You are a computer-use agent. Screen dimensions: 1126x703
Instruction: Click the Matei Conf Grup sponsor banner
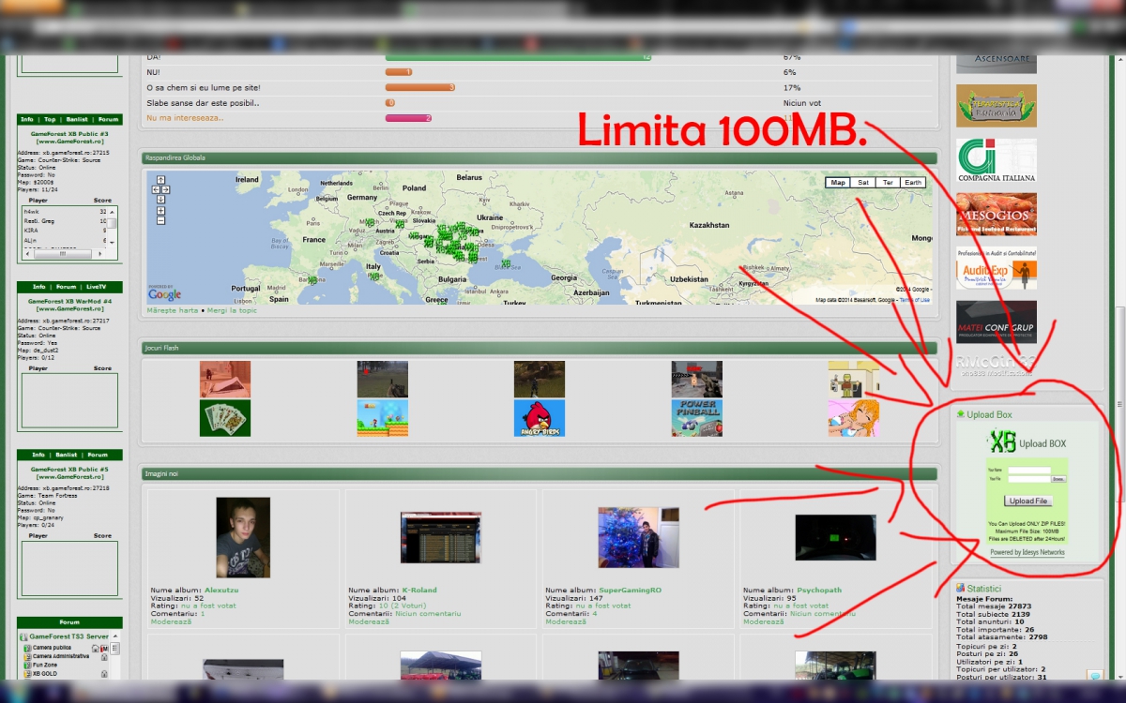pos(997,322)
